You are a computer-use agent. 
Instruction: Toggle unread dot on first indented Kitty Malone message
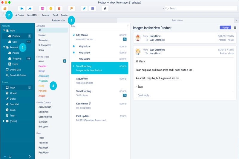coord(74,47)
